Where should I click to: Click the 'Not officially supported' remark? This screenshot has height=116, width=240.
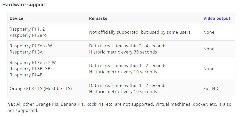pyautogui.click(x=140, y=32)
